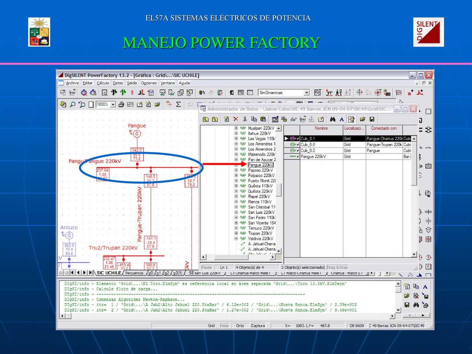Click the binoculars icon beside output window

point(416,305)
